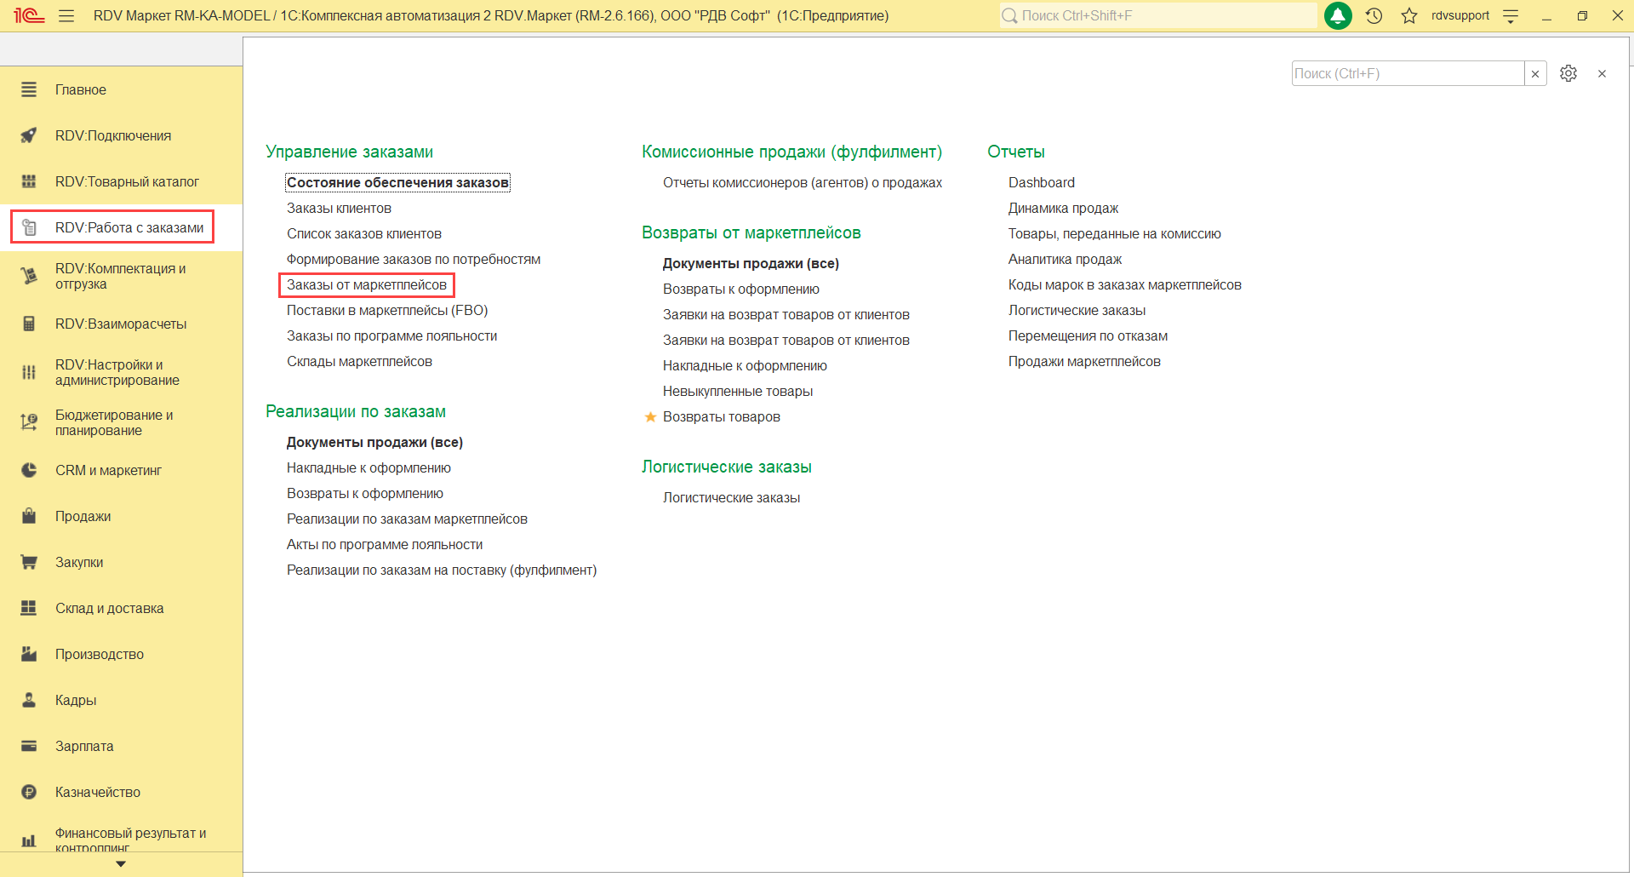
Task: Open the notifications bell icon
Action: 1338,15
